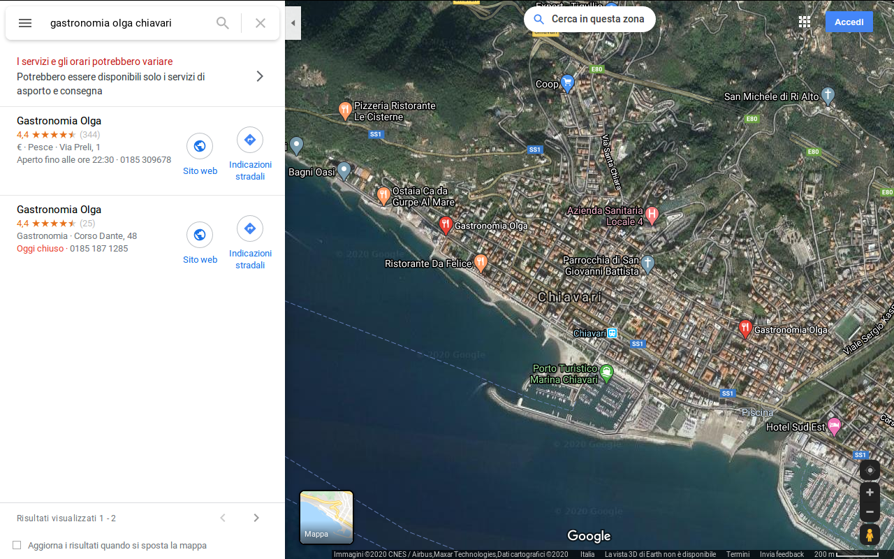Viewport: 894px width, 559px height.
Task: Enable update results when map moves checkbox
Action: tap(17, 545)
